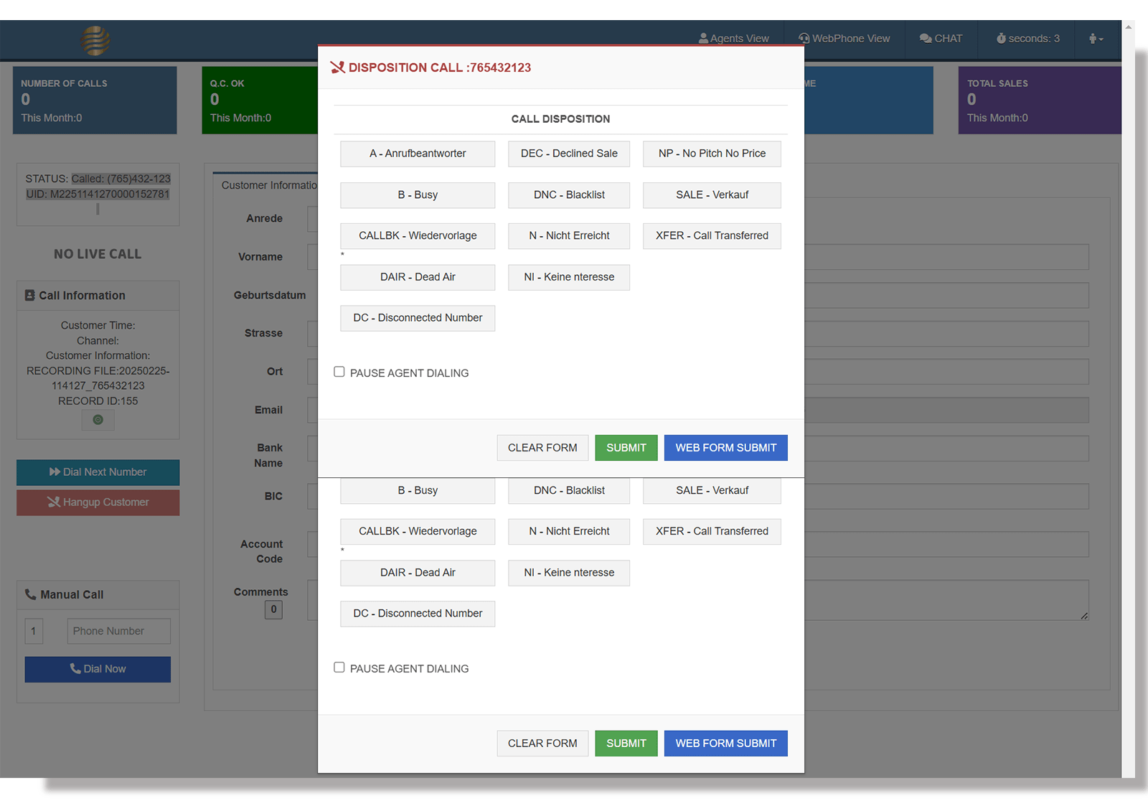Click the stopwatch icon before seconds counter
The height and width of the screenshot is (806, 1148).
[x=1000, y=38]
